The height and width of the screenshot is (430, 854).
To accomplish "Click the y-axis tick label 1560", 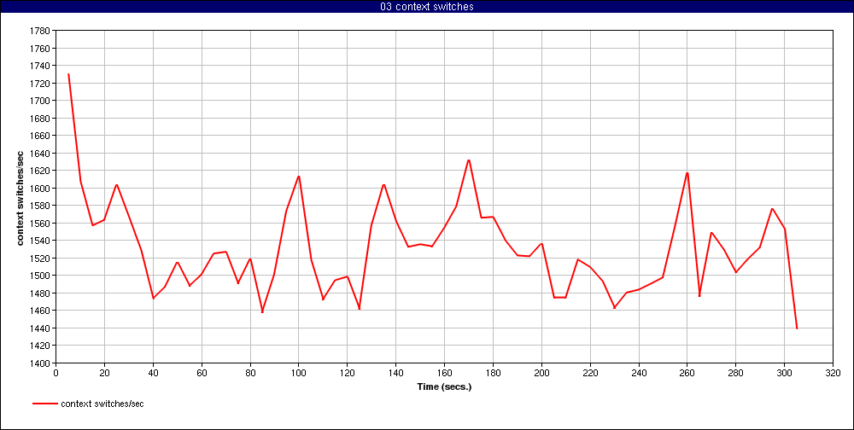I will pyautogui.click(x=41, y=224).
